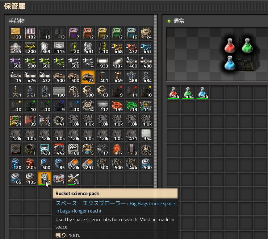
Task: Select the blue module stack showing 20
Action: click(x=16, y=164)
